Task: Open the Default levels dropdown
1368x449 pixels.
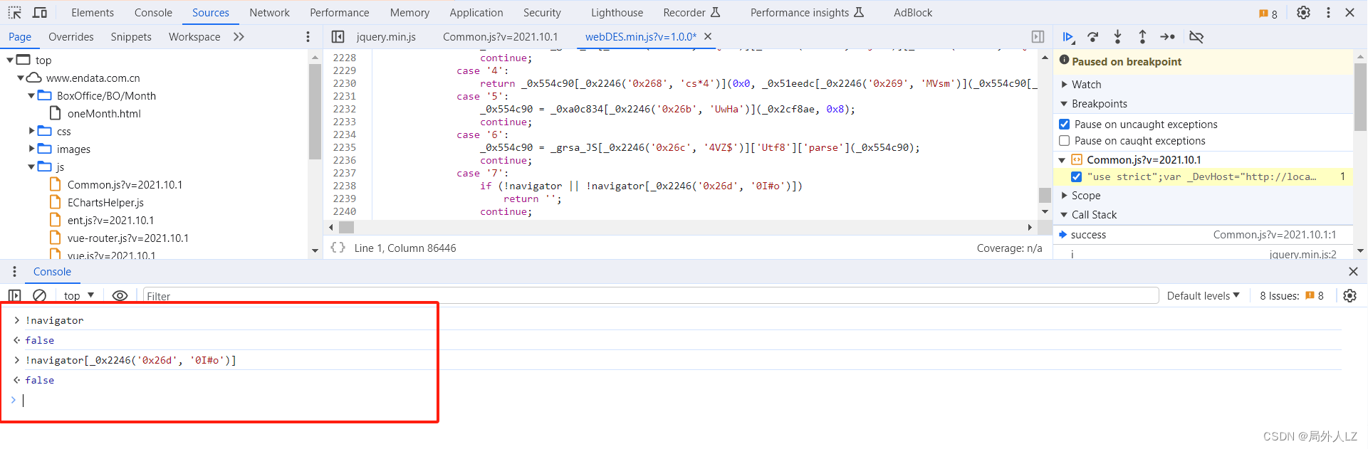Action: click(1203, 295)
